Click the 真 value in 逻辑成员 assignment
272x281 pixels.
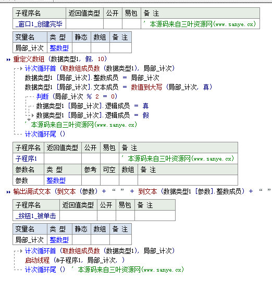point(145,106)
